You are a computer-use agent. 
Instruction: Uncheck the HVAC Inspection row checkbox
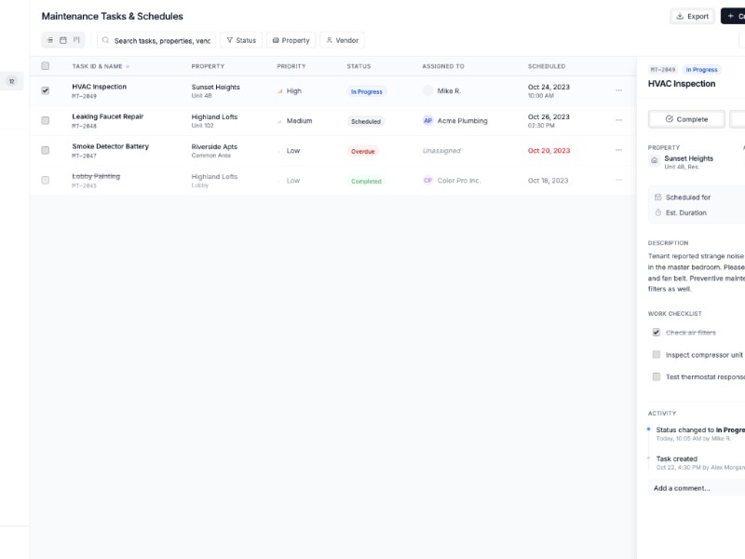tap(44, 90)
